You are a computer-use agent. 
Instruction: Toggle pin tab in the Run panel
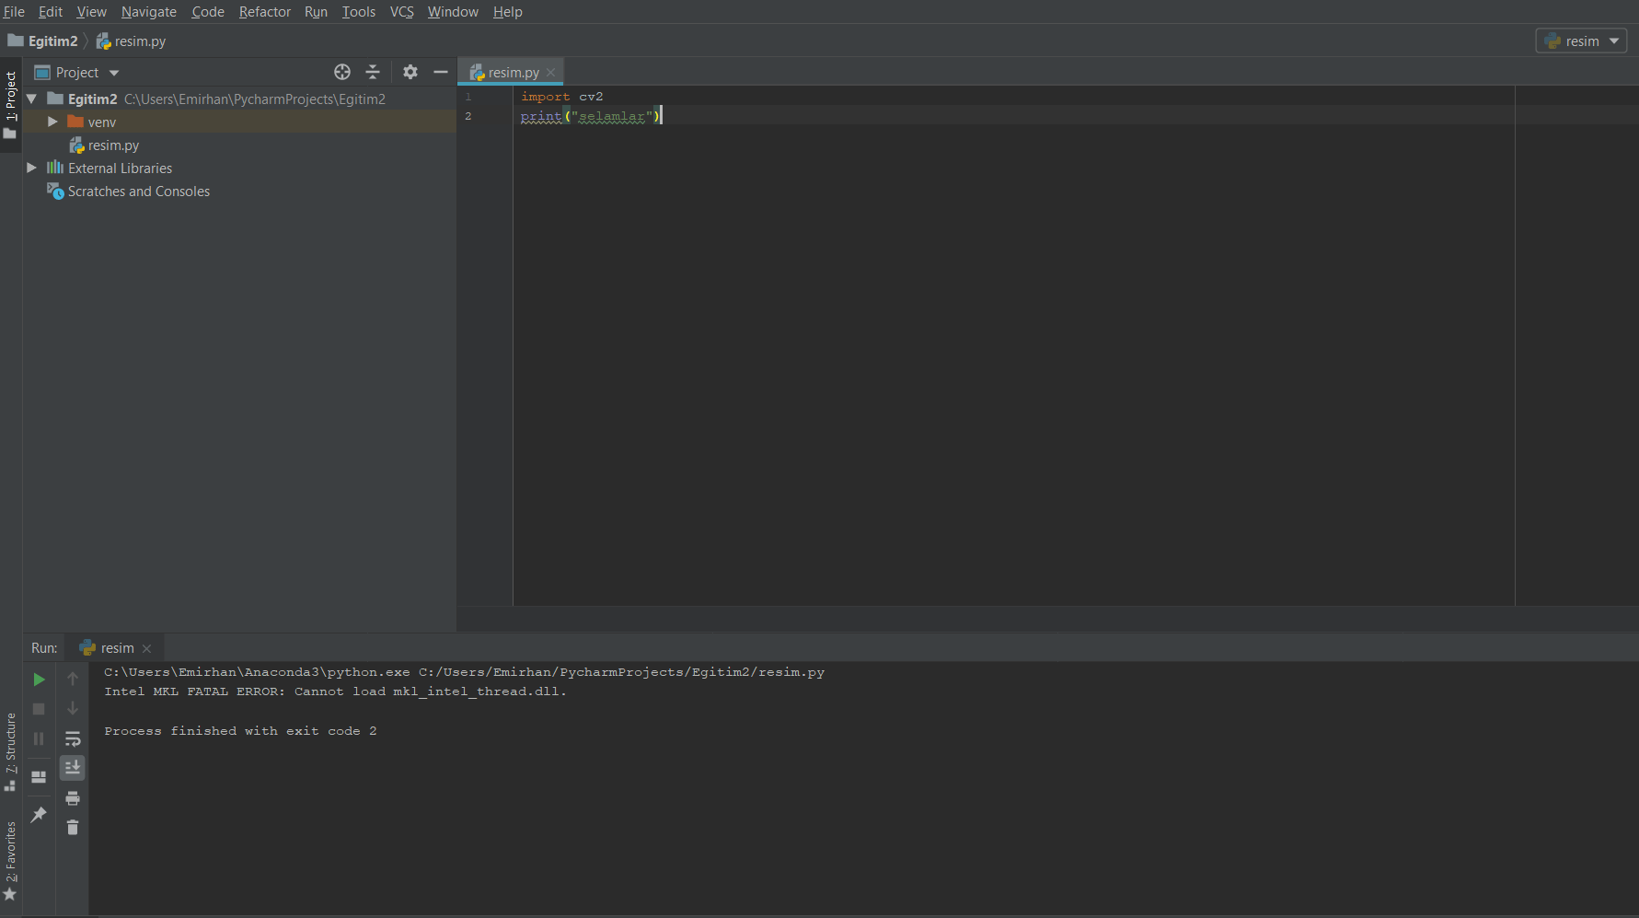point(39,815)
